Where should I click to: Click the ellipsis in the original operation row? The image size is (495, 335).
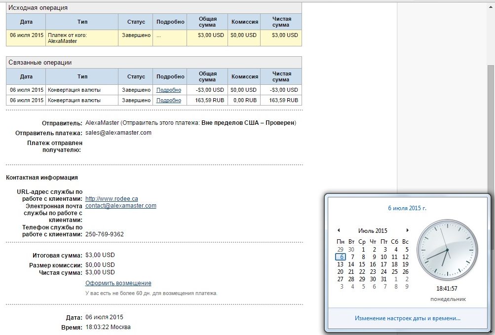(158, 36)
